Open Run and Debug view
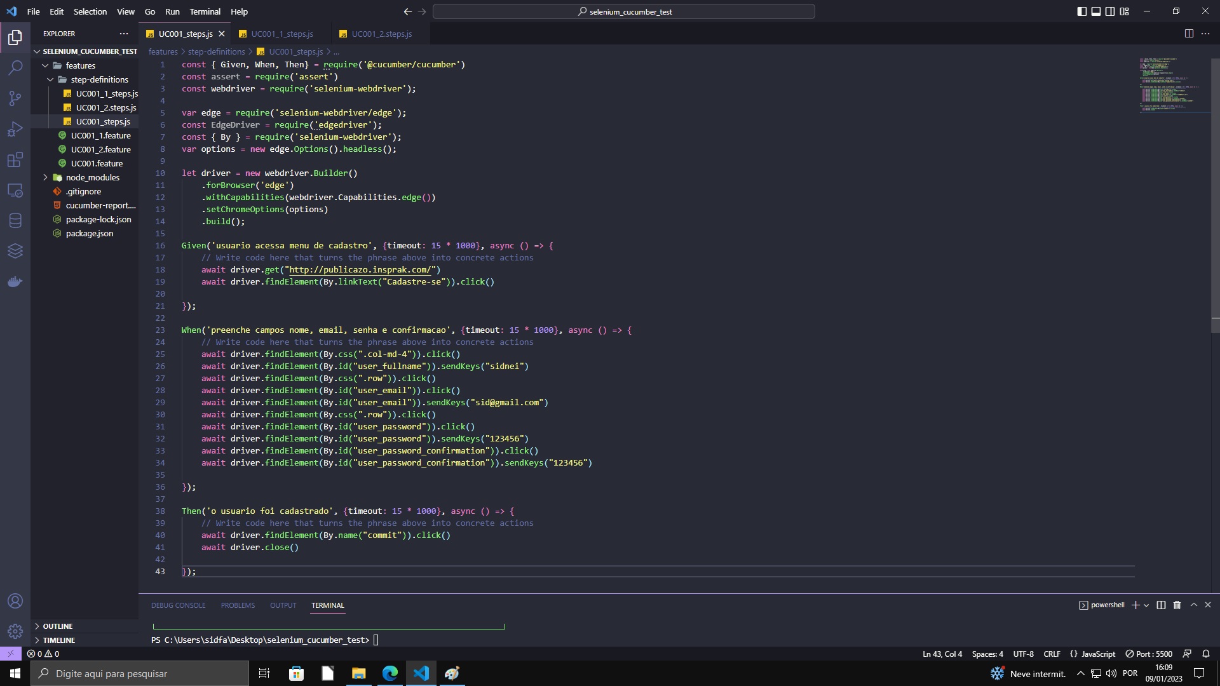1220x686 pixels. [15, 129]
